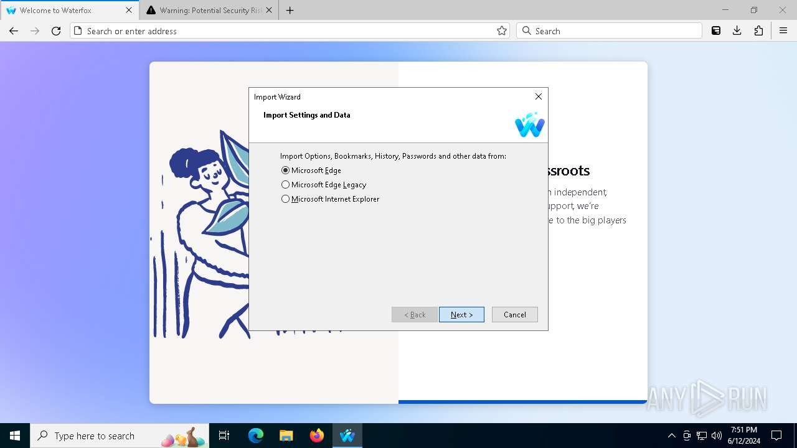Click Next in the Import Wizard

click(x=461, y=315)
